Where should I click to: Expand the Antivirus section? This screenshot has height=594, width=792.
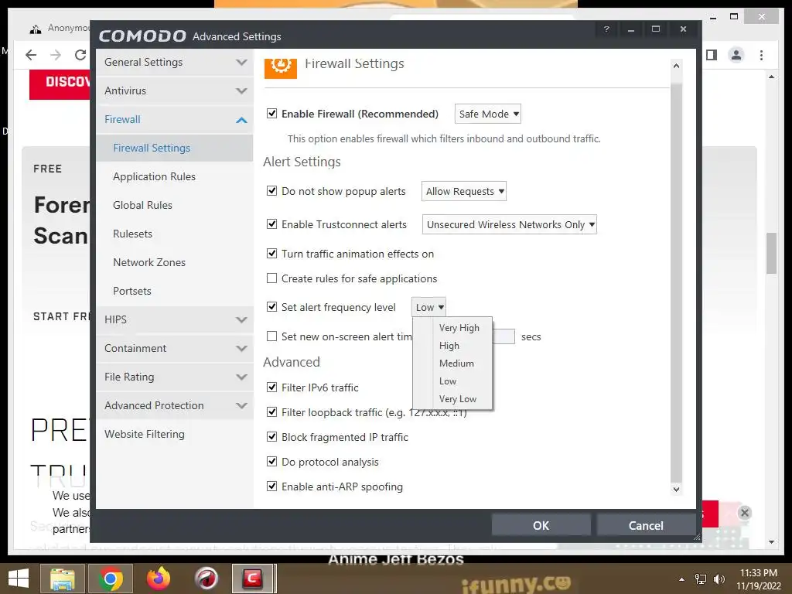174,91
